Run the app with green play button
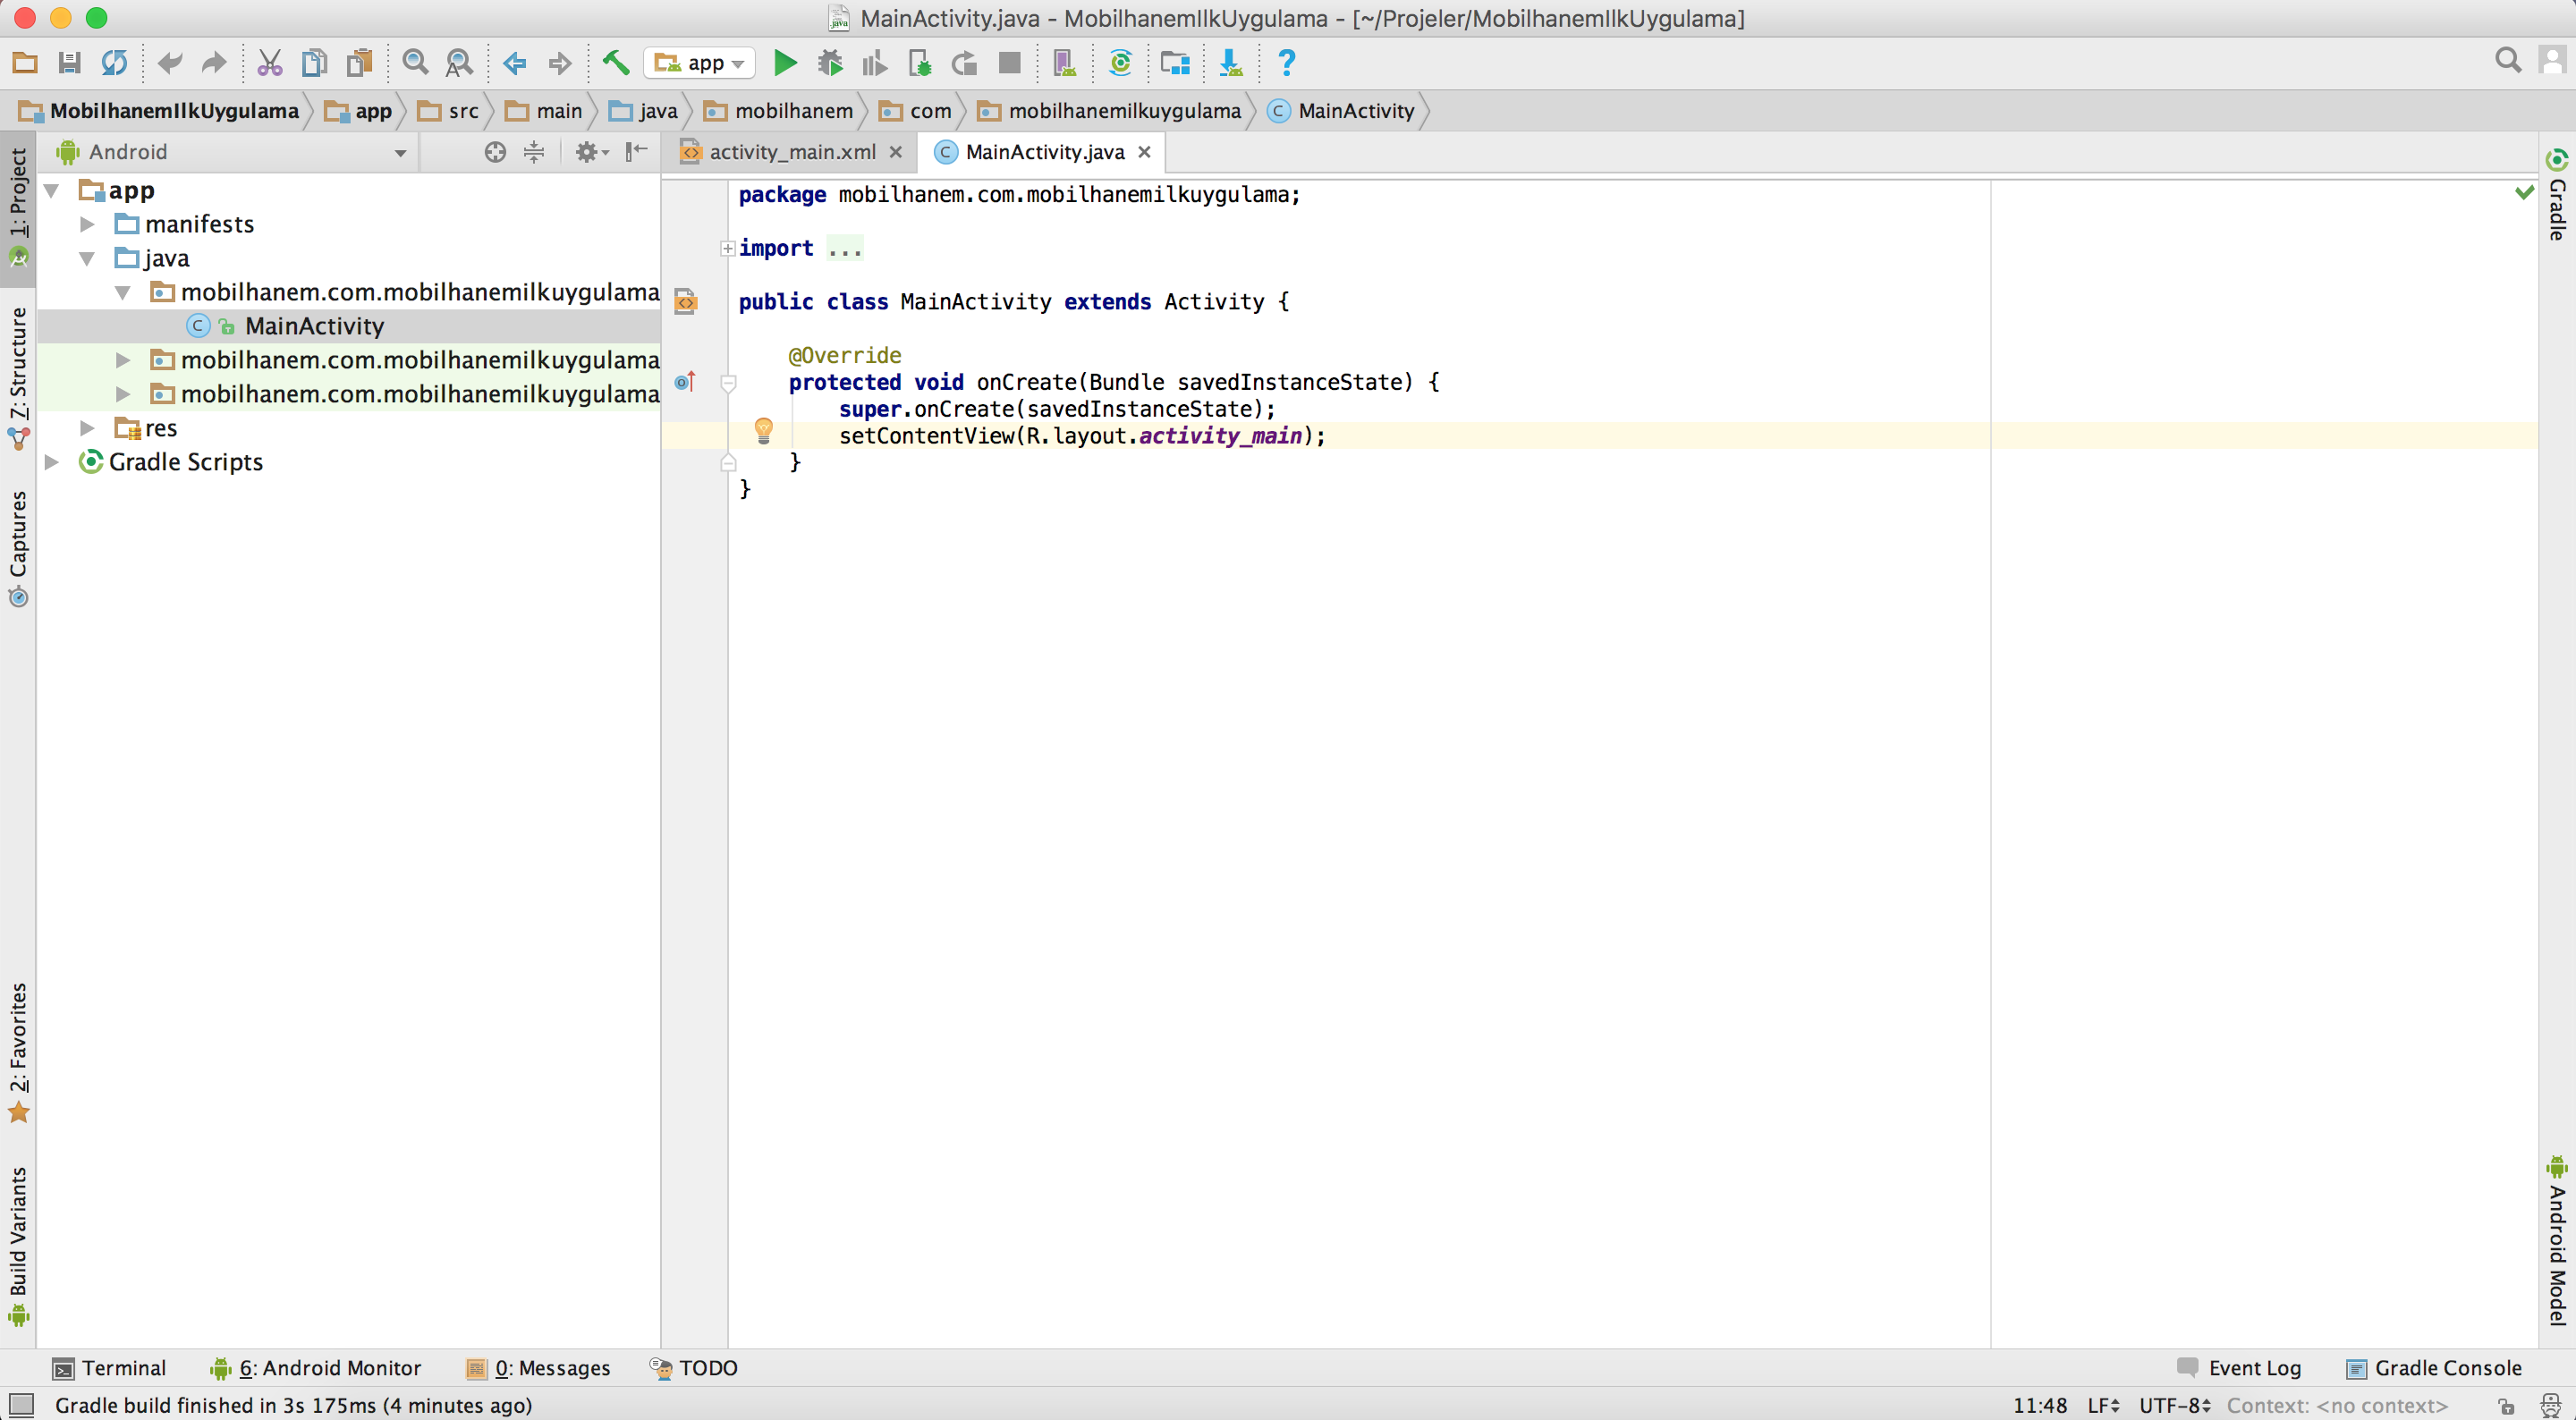 786,63
